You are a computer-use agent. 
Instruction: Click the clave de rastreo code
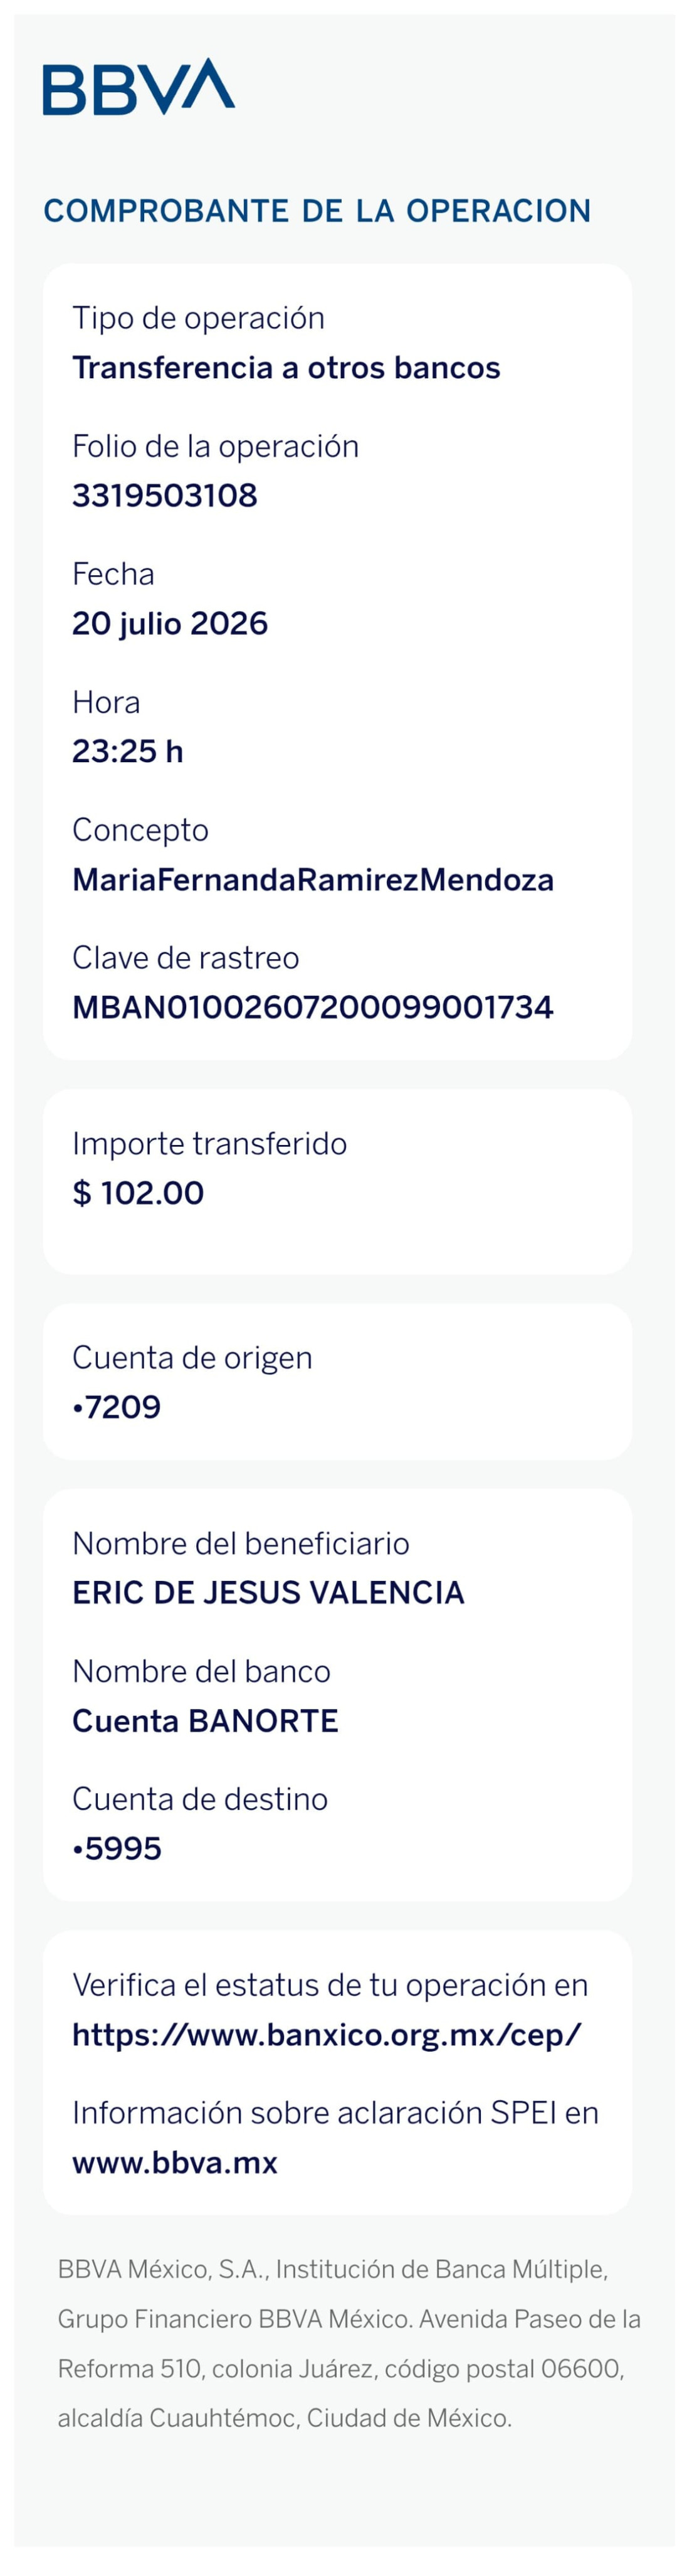[313, 1007]
